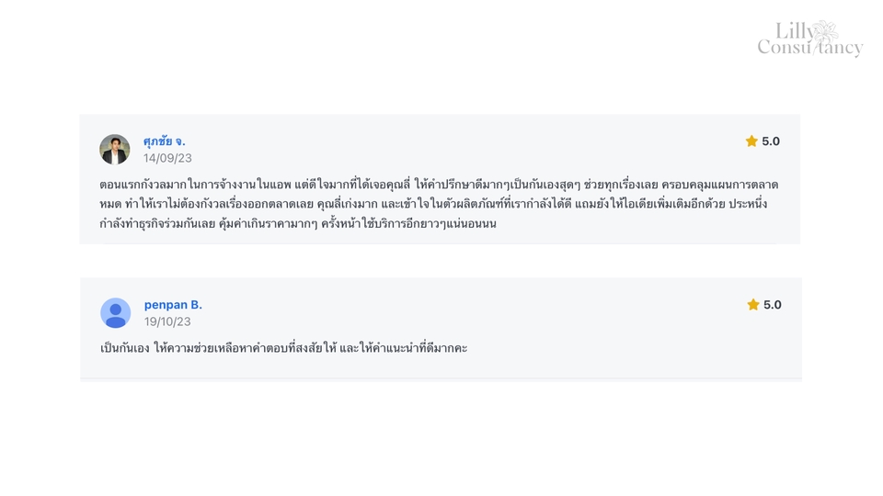The width and height of the screenshot is (883, 496).
Task: Click the gold star on first review
Action: click(751, 141)
